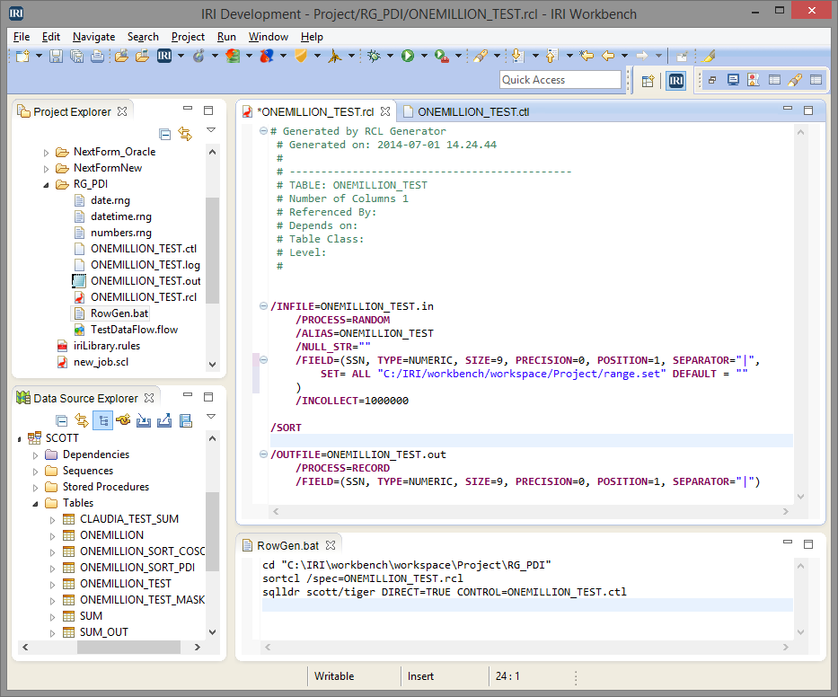
Task: Open the Navigate menu
Action: [x=94, y=37]
